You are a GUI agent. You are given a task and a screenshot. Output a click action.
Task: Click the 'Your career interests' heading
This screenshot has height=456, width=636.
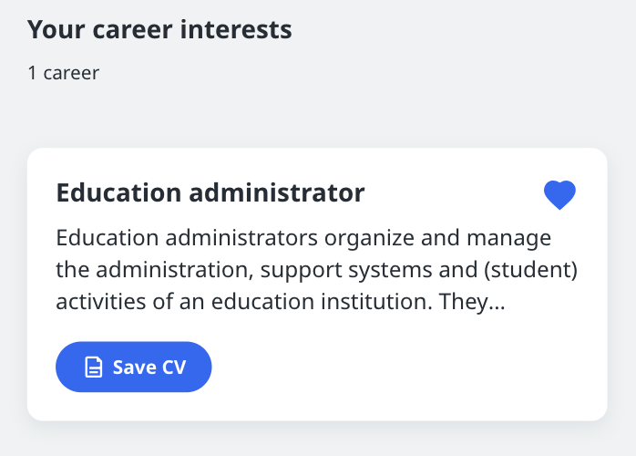pos(159,30)
